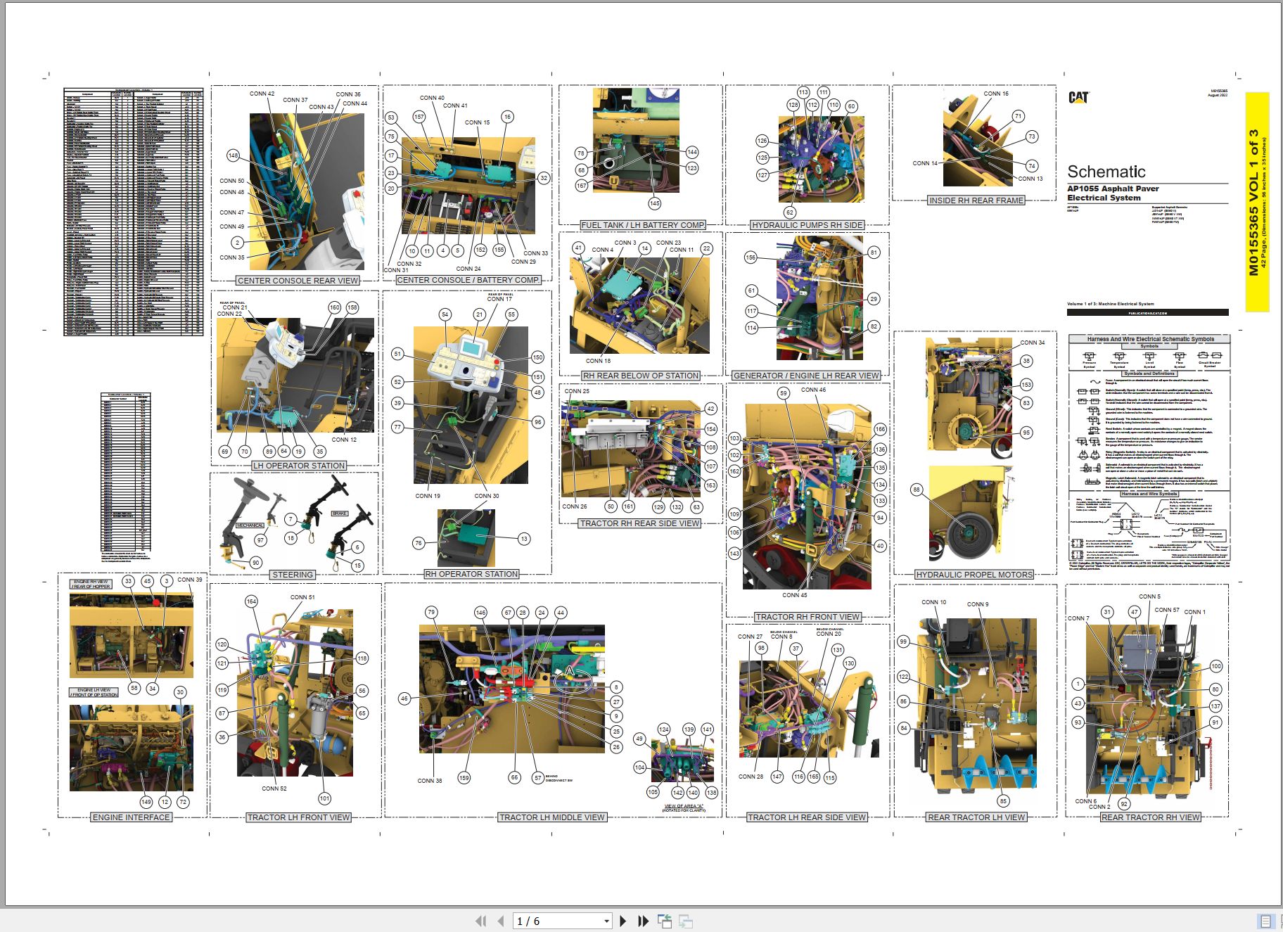Select the ENGINE INTERFACE label

(132, 817)
